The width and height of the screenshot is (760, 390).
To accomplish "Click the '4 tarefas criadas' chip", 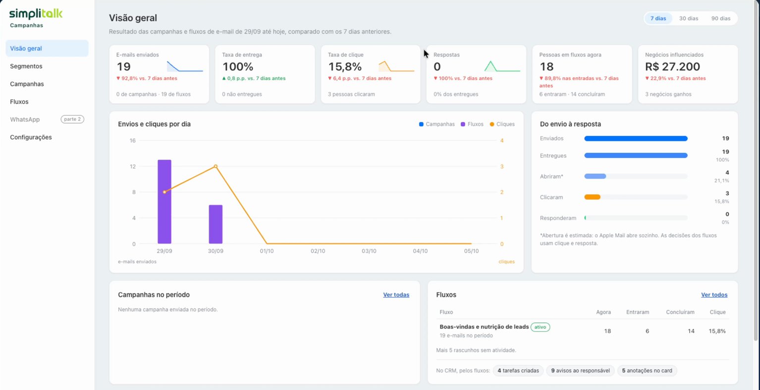I will point(518,371).
